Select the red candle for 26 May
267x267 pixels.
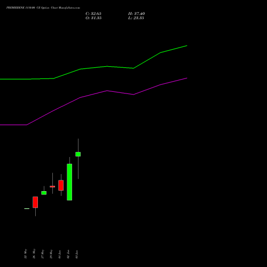[x=35, y=202]
